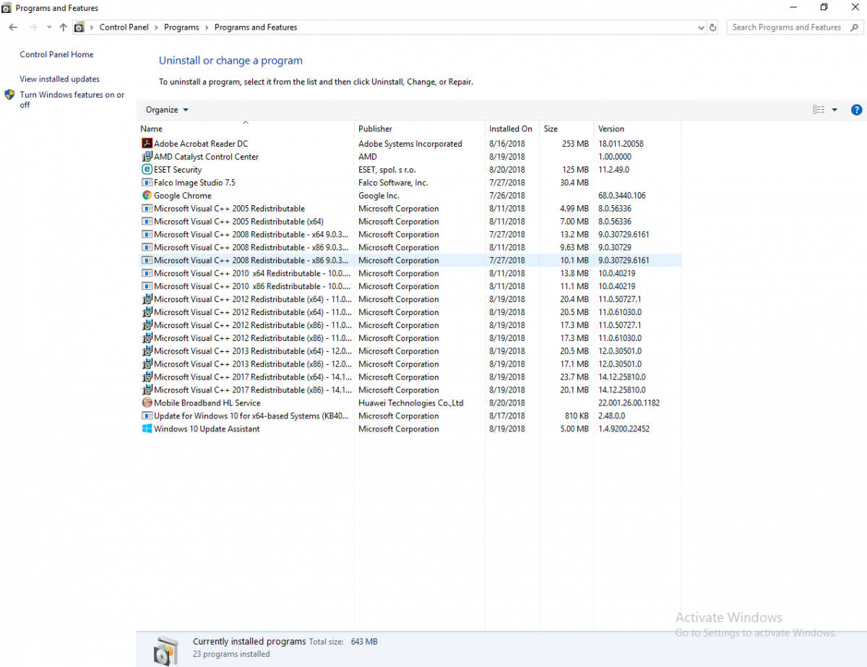The height and width of the screenshot is (667, 867).
Task: Open Help with the blue question mark icon
Action: [x=857, y=110]
